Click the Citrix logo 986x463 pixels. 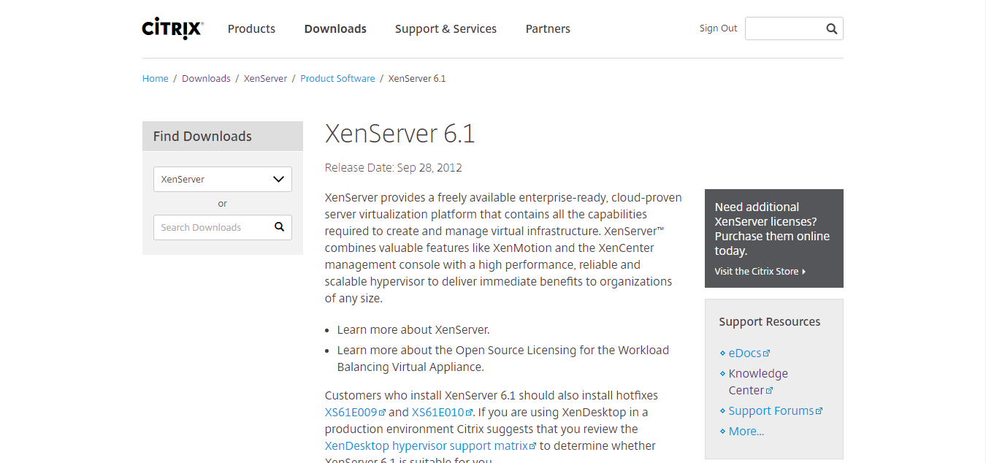[172, 28]
